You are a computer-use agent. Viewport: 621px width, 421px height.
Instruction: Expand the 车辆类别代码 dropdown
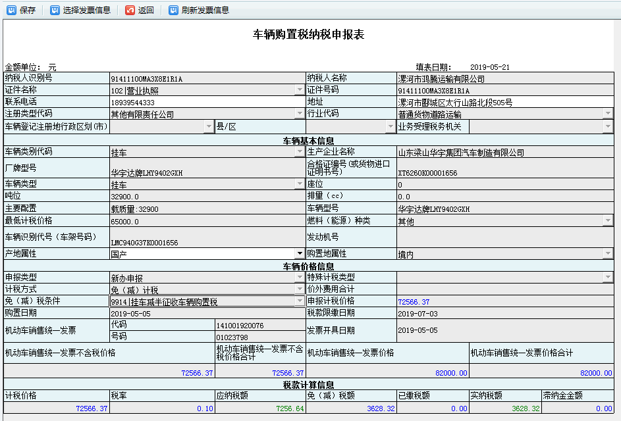click(298, 151)
